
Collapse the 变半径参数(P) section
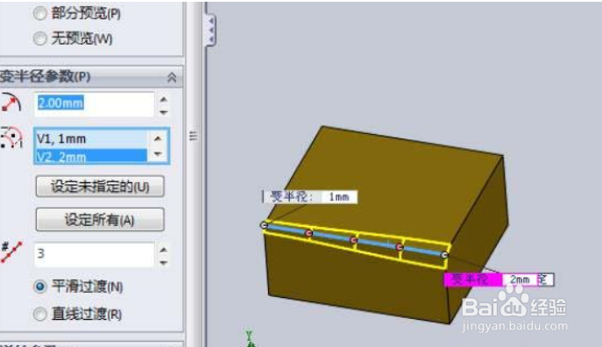[x=172, y=78]
